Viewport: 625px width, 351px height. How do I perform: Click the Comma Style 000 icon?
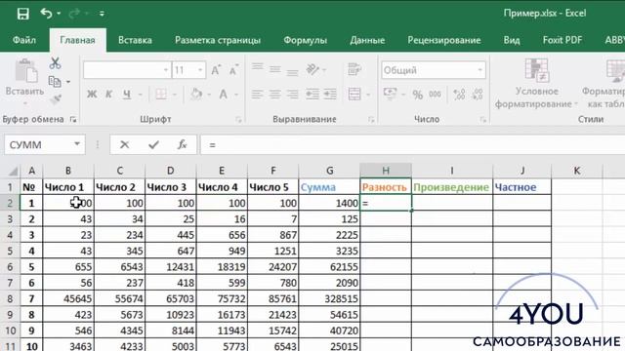435,95
